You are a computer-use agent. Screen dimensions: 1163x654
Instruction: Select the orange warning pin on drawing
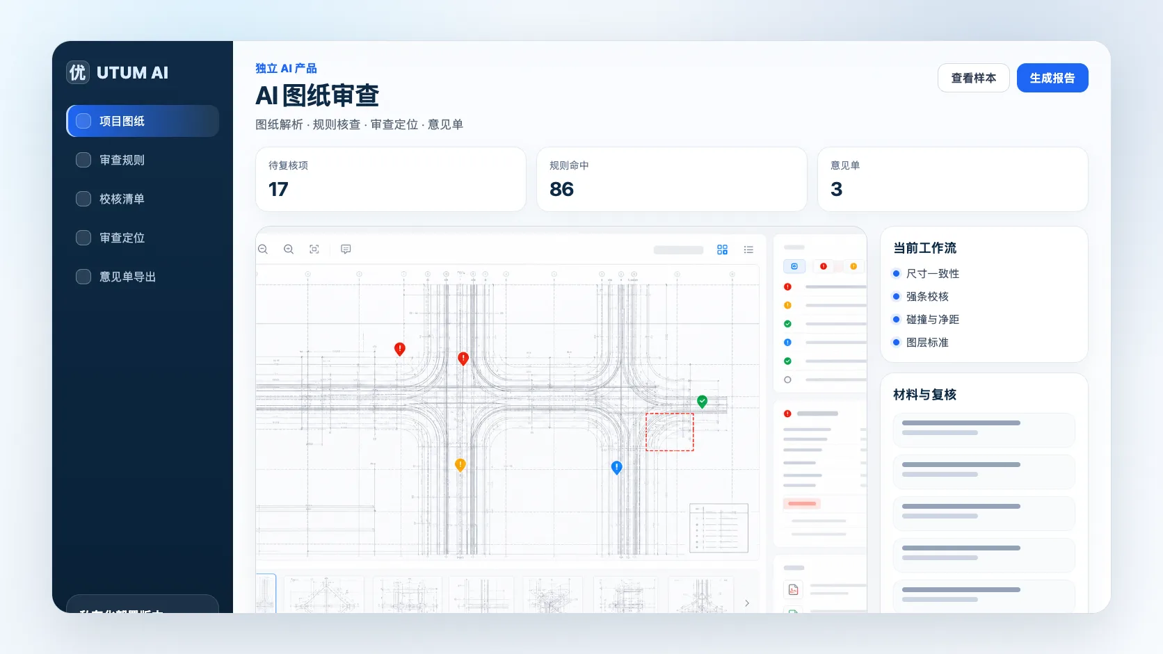tap(460, 465)
